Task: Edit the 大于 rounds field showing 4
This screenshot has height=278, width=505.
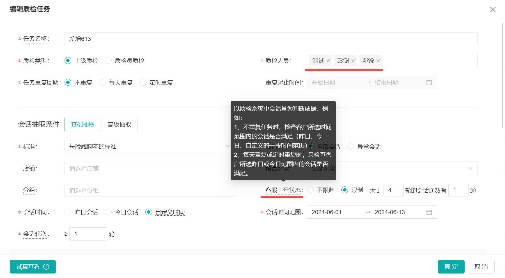Action: pos(394,190)
